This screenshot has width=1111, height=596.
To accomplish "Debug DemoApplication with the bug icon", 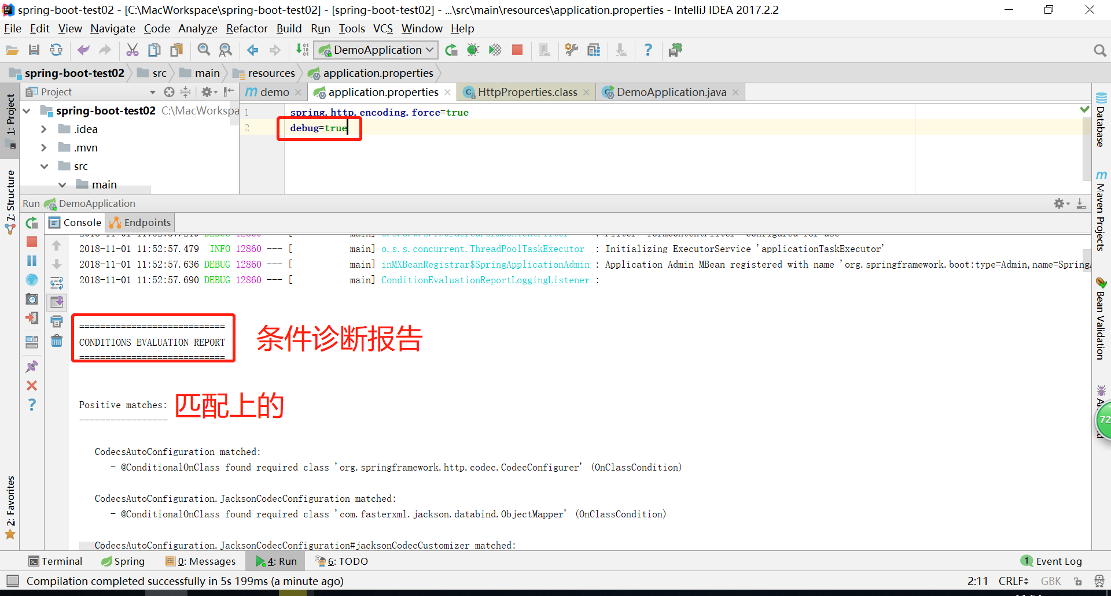I will point(473,50).
